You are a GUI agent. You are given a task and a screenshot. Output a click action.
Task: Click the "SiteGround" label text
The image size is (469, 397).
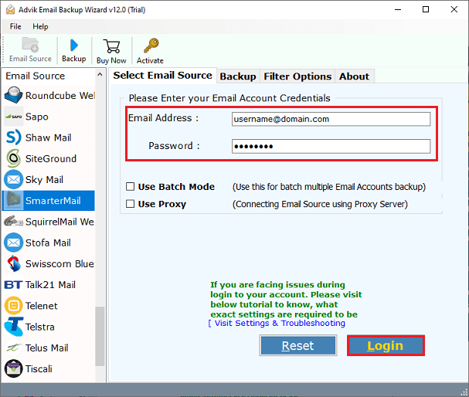[51, 158]
